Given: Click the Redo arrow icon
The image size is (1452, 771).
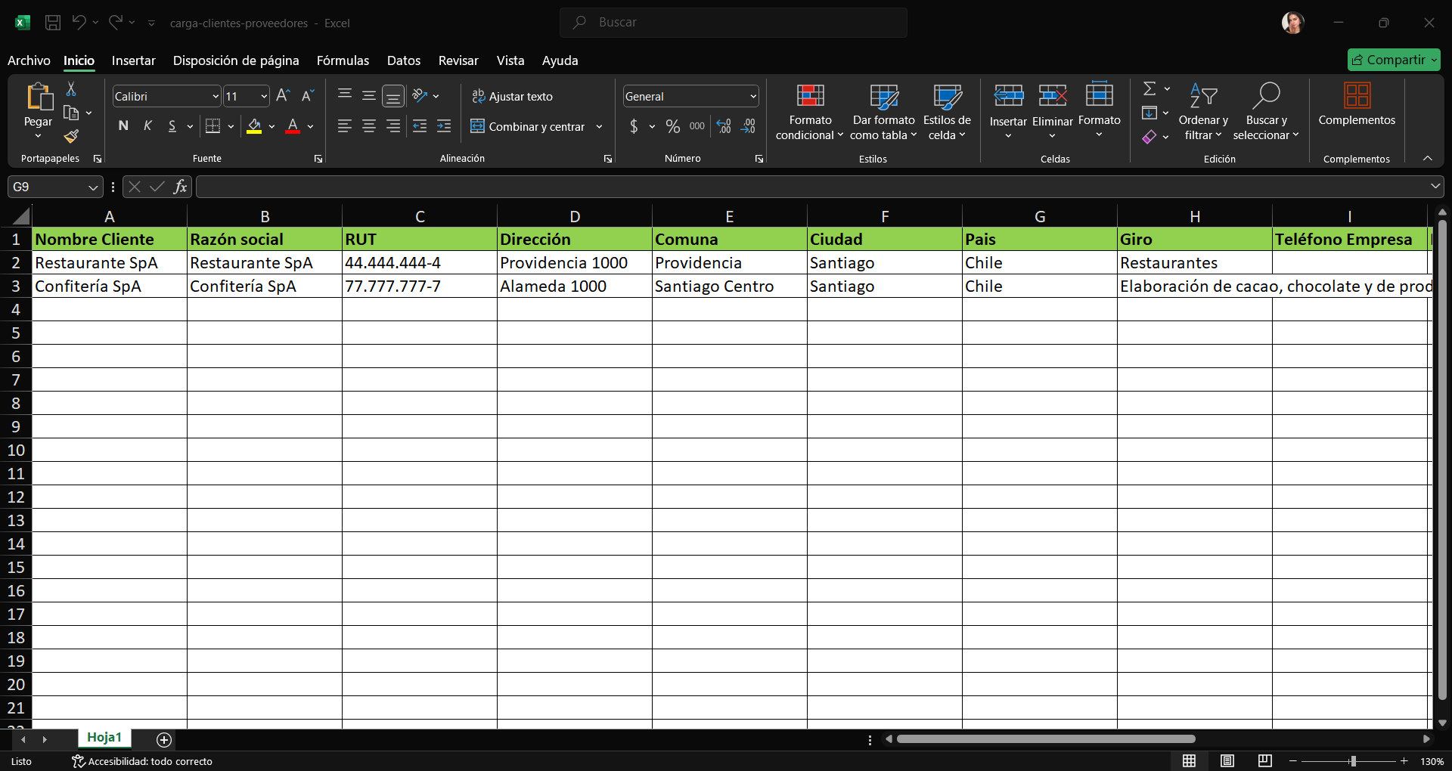Looking at the screenshot, I should tap(115, 23).
